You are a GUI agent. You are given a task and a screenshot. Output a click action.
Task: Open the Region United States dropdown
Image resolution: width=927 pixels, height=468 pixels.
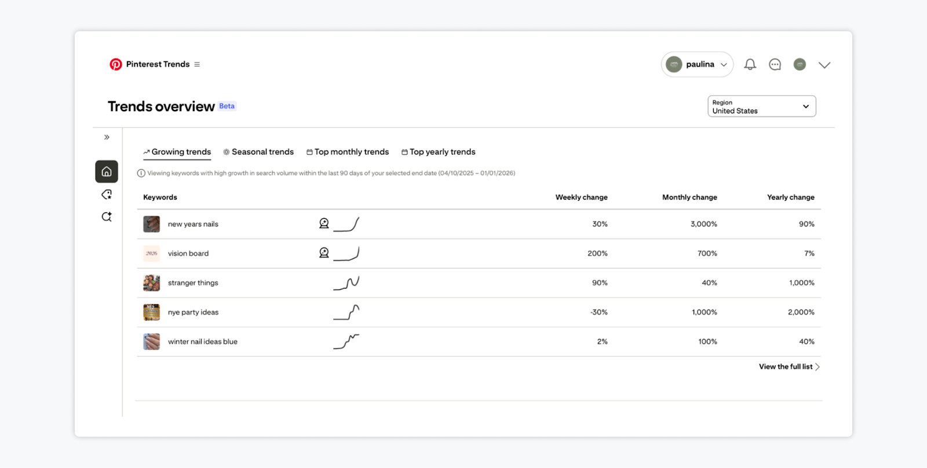(x=761, y=106)
